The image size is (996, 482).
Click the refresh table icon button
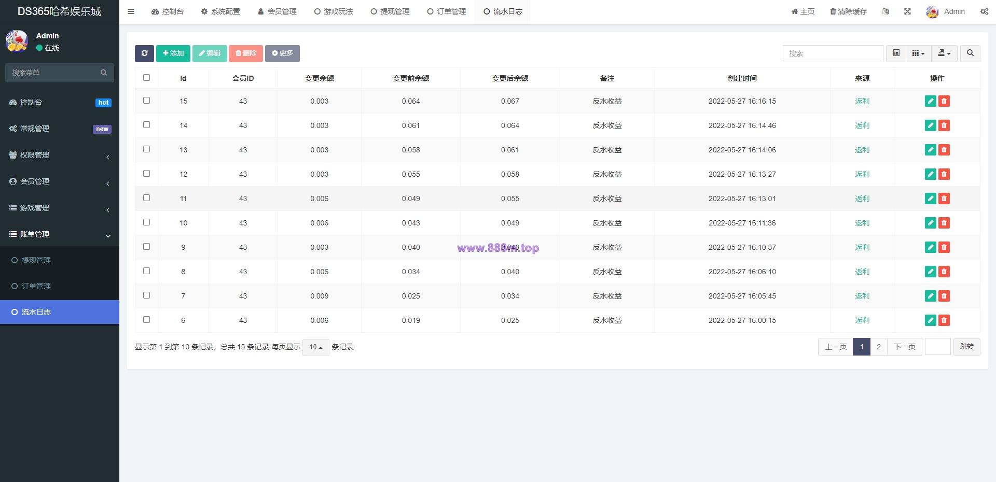pos(144,53)
